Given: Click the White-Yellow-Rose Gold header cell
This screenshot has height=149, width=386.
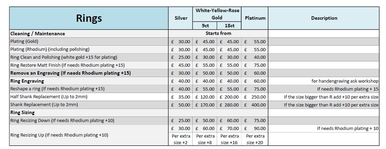Looking at the screenshot, I should [217, 14].
